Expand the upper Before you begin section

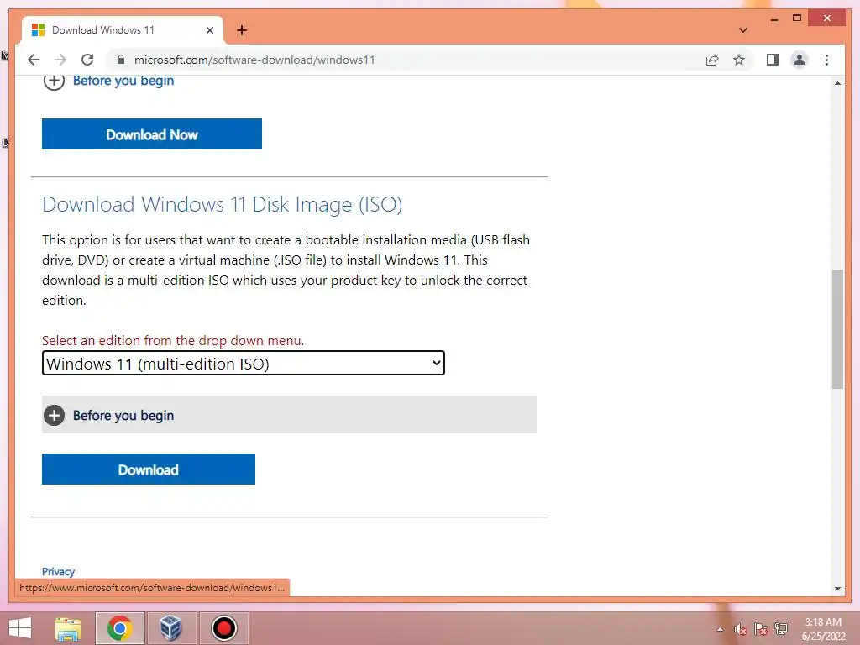point(108,81)
